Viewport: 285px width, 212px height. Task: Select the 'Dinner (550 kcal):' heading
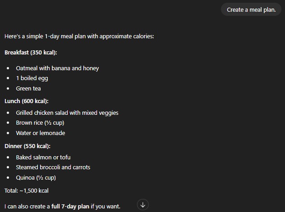tap(28, 146)
